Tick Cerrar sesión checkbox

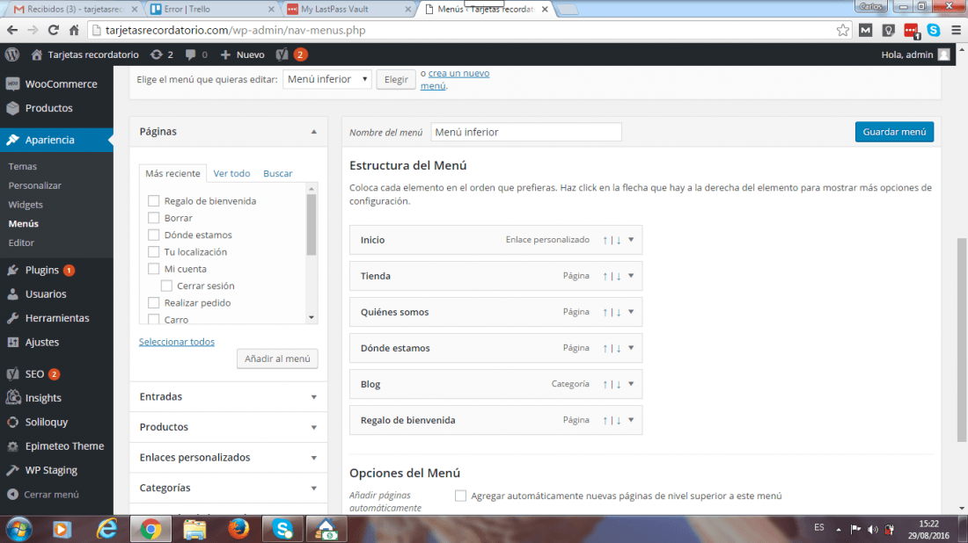166,286
